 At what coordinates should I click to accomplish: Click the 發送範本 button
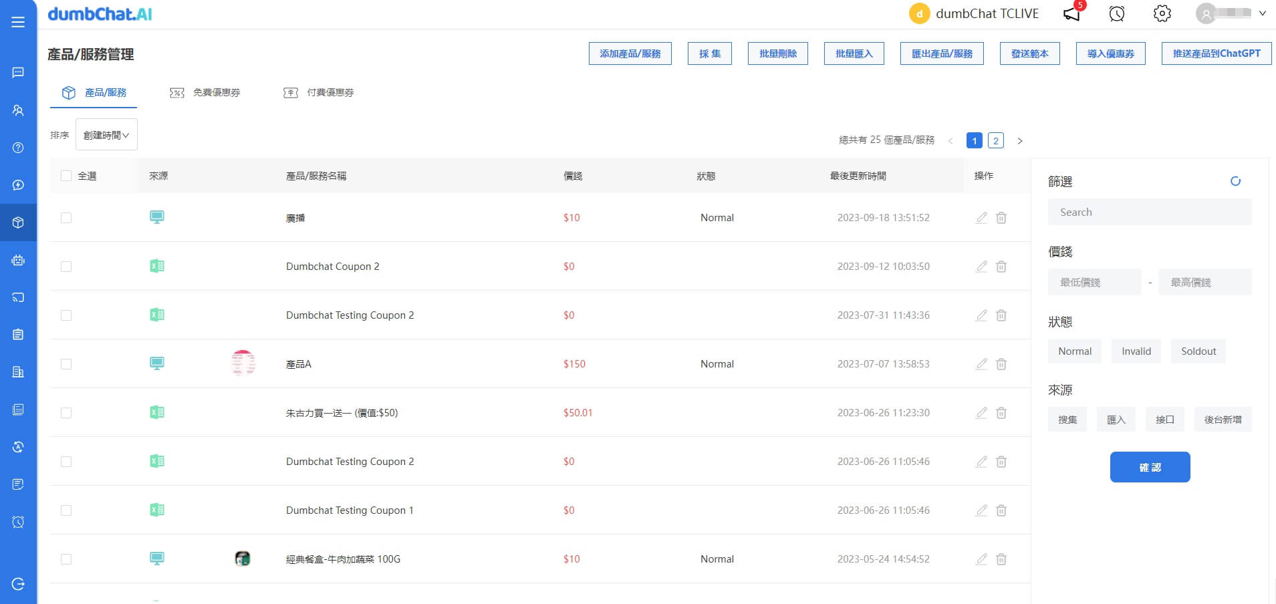click(x=1030, y=53)
